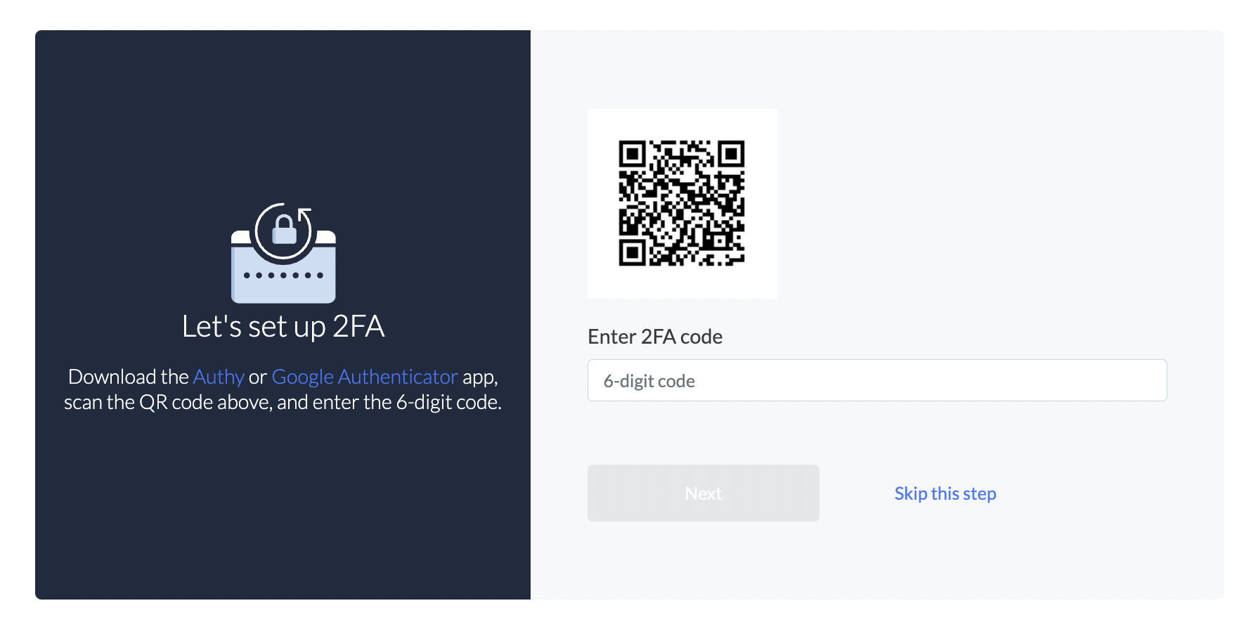Click the "6-digit code" placeholder text

pos(649,381)
